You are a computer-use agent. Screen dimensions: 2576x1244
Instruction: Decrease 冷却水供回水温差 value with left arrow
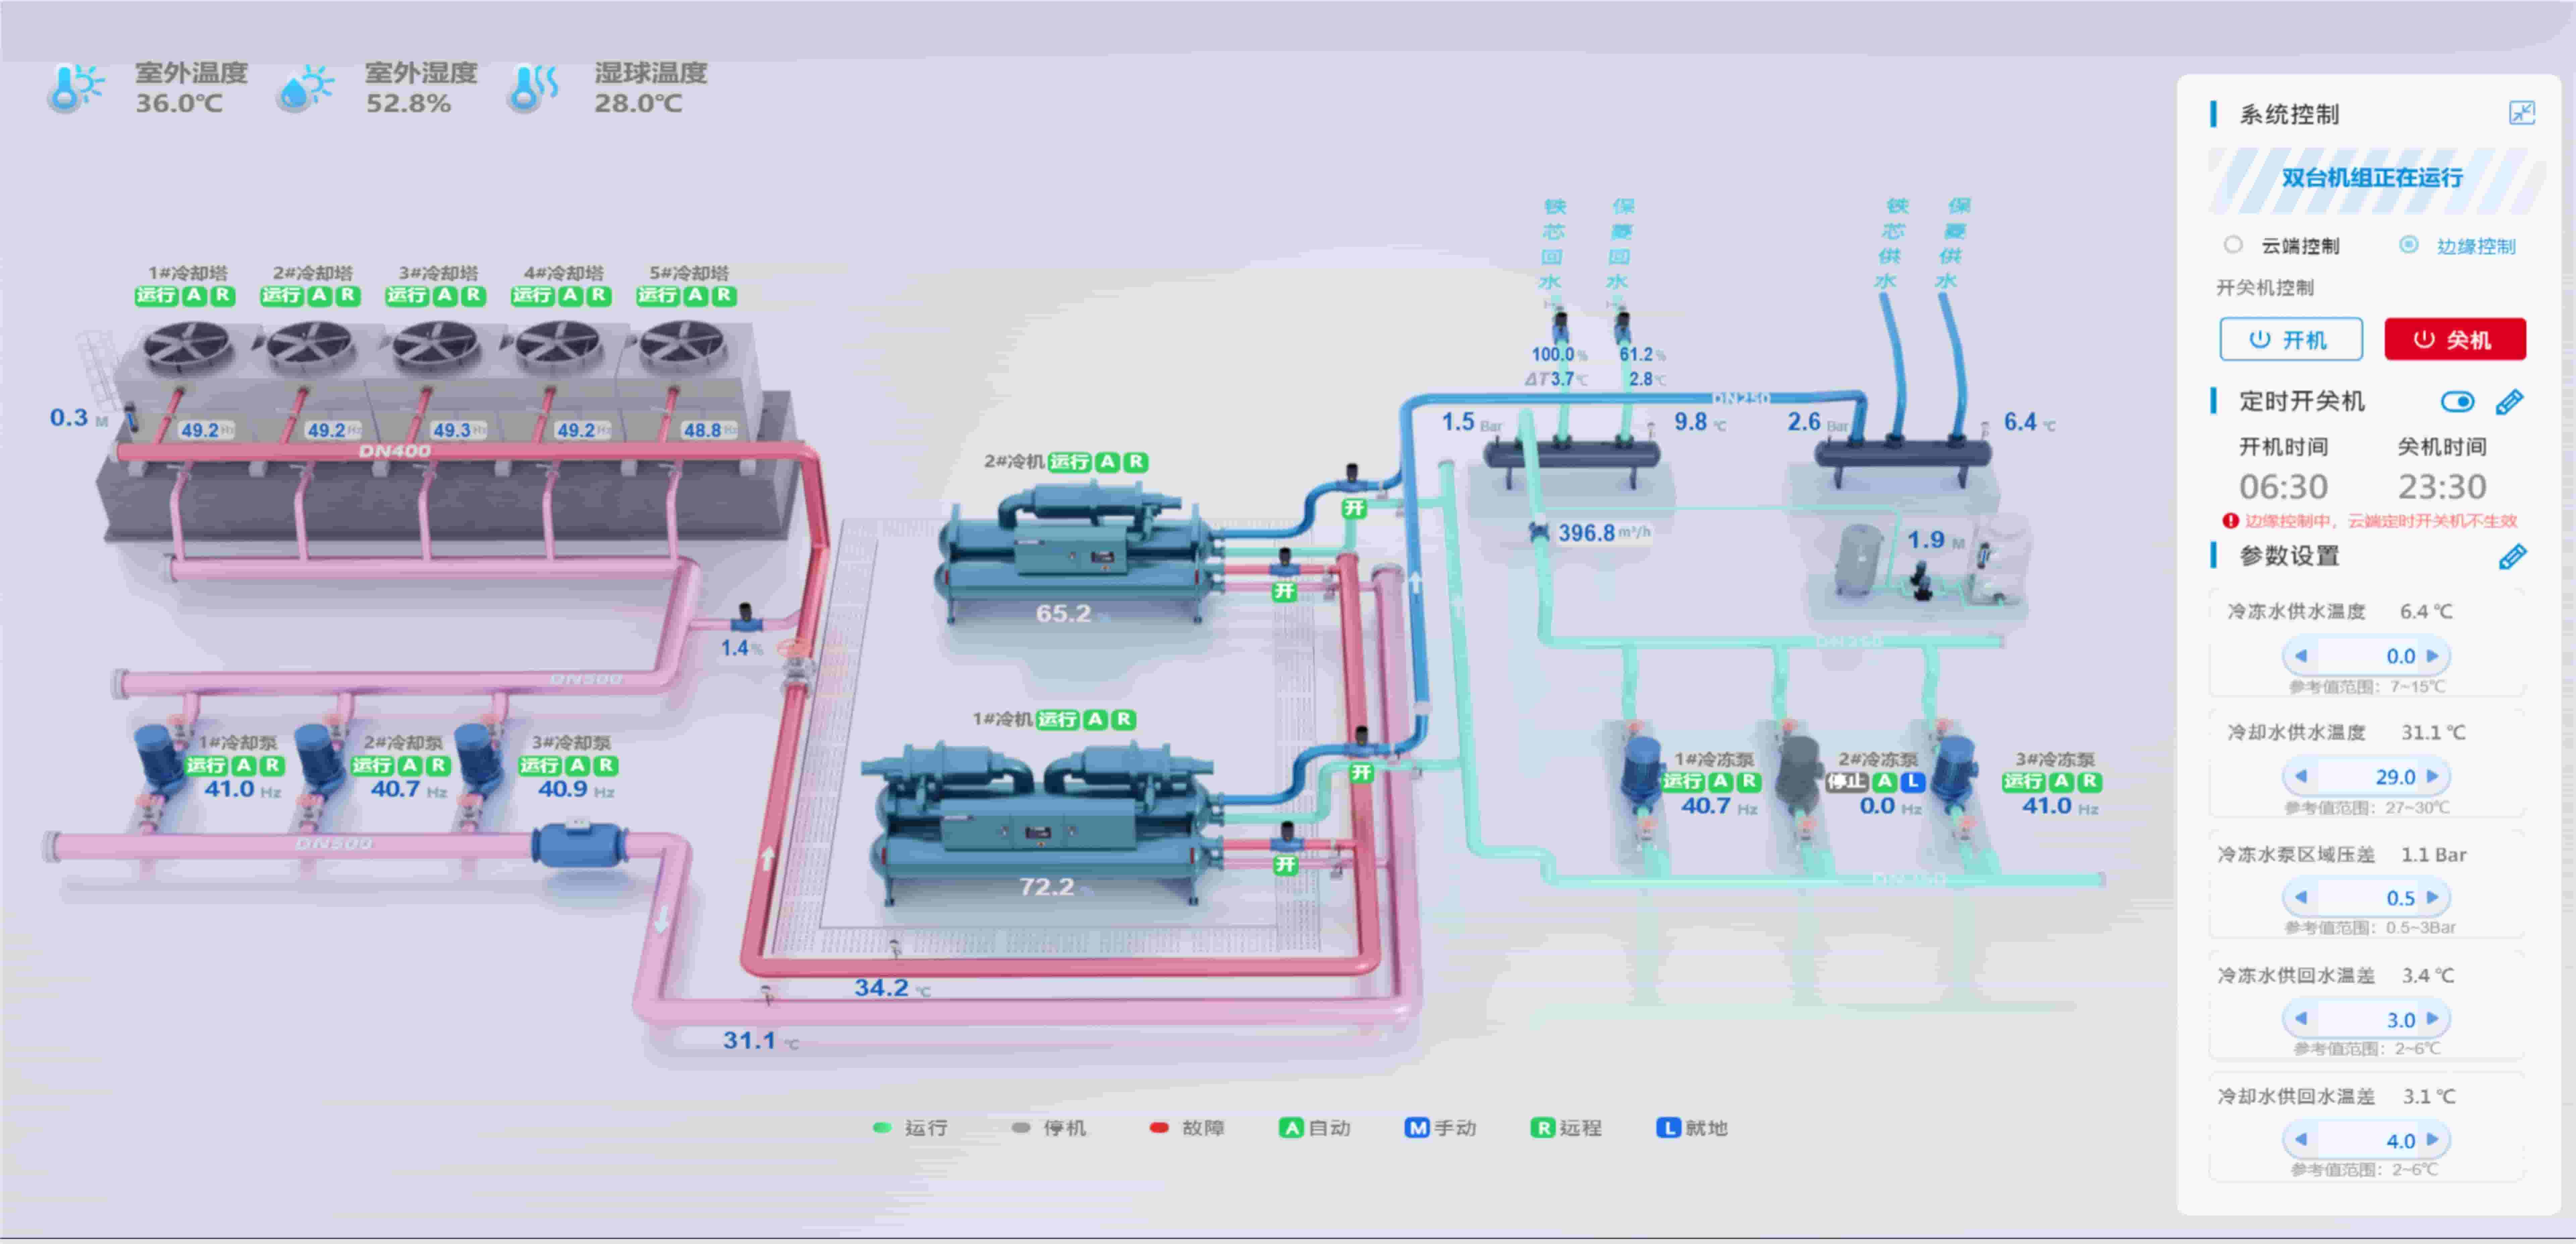click(x=2301, y=1140)
